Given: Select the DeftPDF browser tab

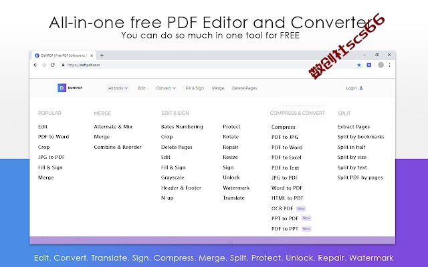Looking at the screenshot, I should point(64,55).
